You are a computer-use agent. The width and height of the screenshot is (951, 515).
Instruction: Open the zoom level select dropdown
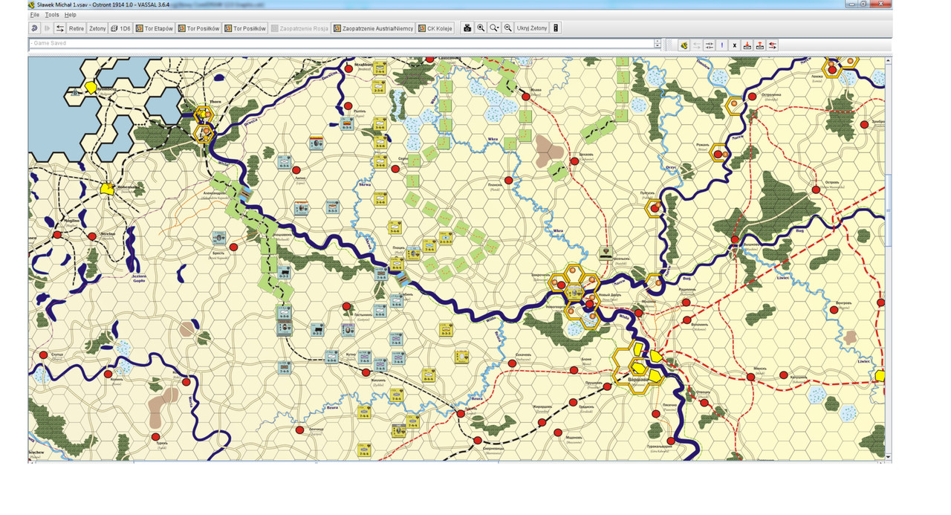click(x=494, y=28)
